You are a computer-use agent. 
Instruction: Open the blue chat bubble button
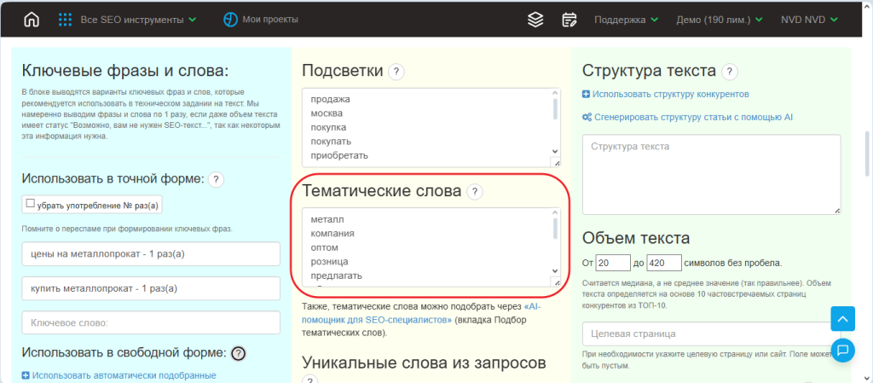[842, 350]
